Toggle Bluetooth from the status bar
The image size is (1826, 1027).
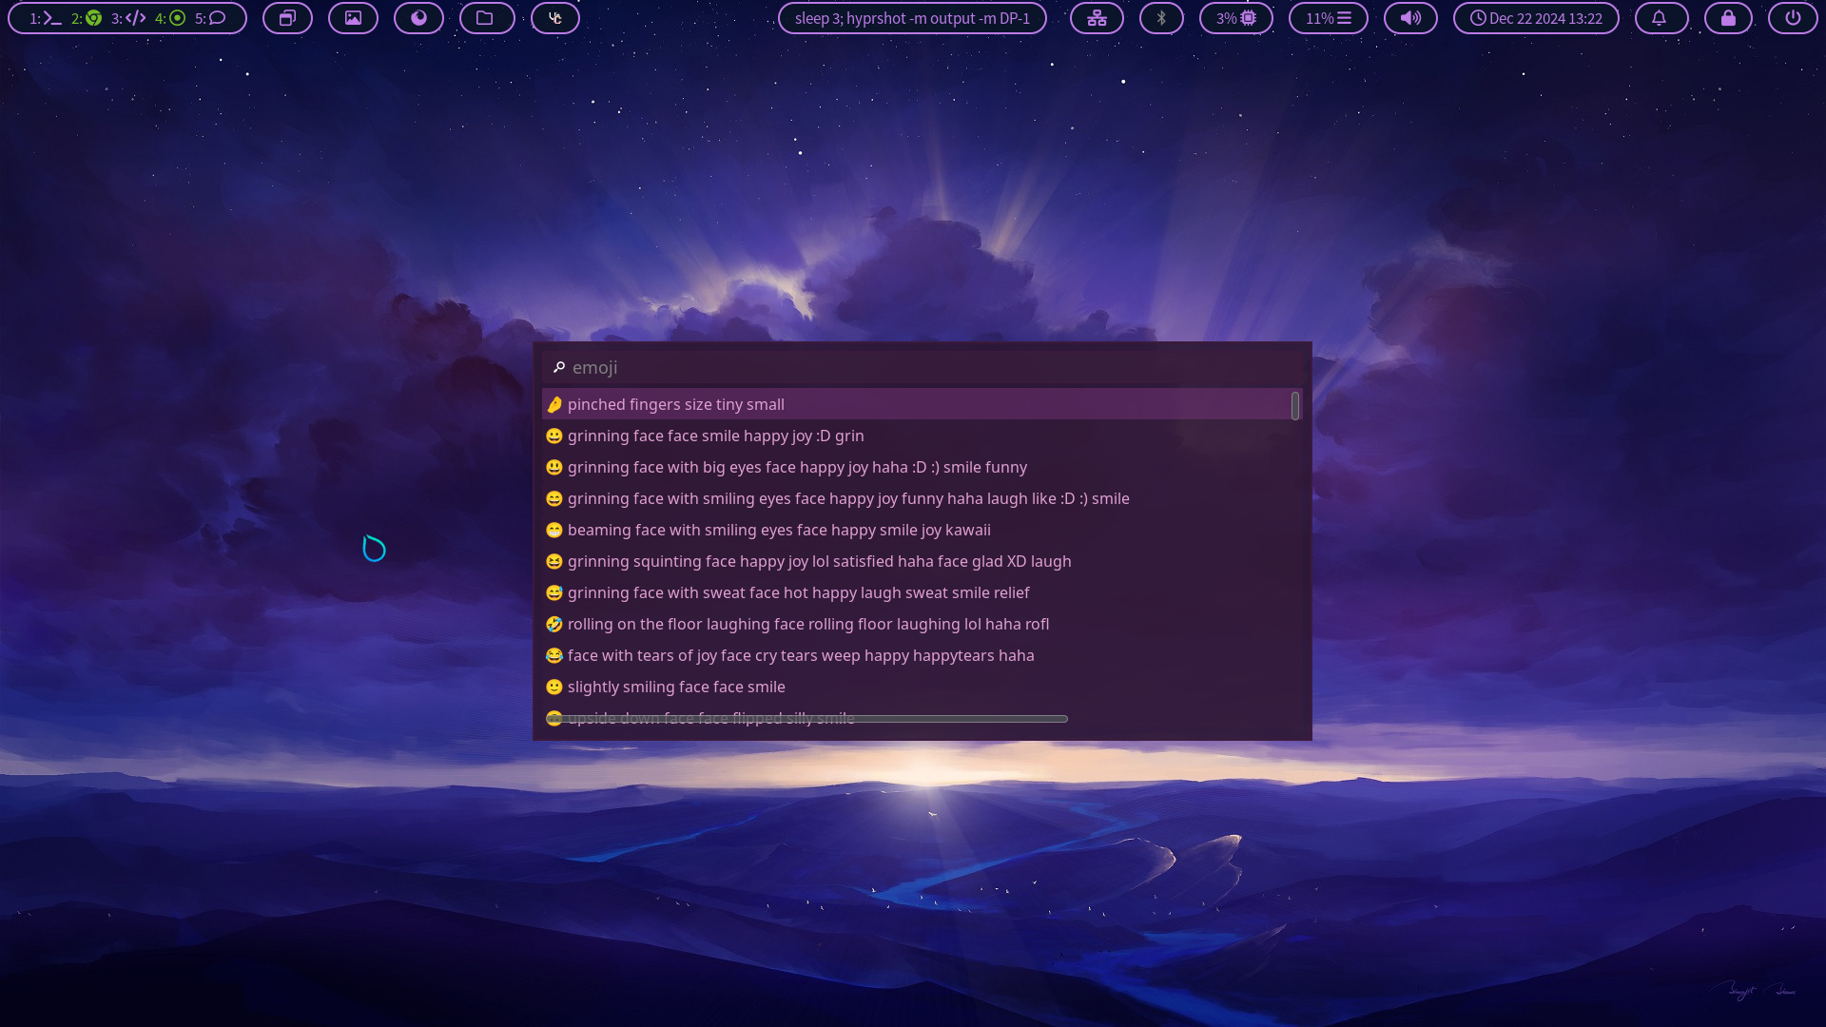(x=1161, y=18)
